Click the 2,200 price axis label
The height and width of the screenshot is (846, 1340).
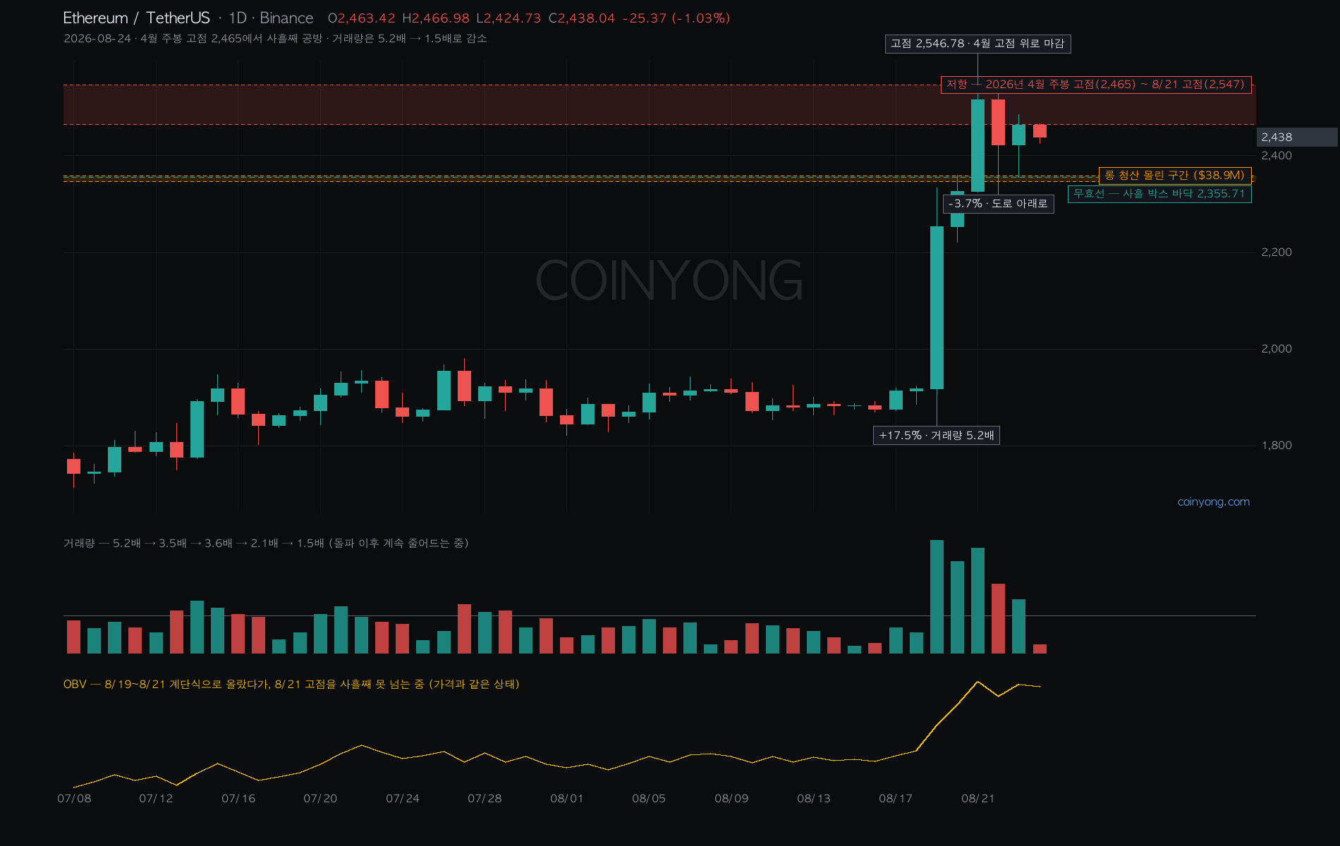pos(1277,252)
